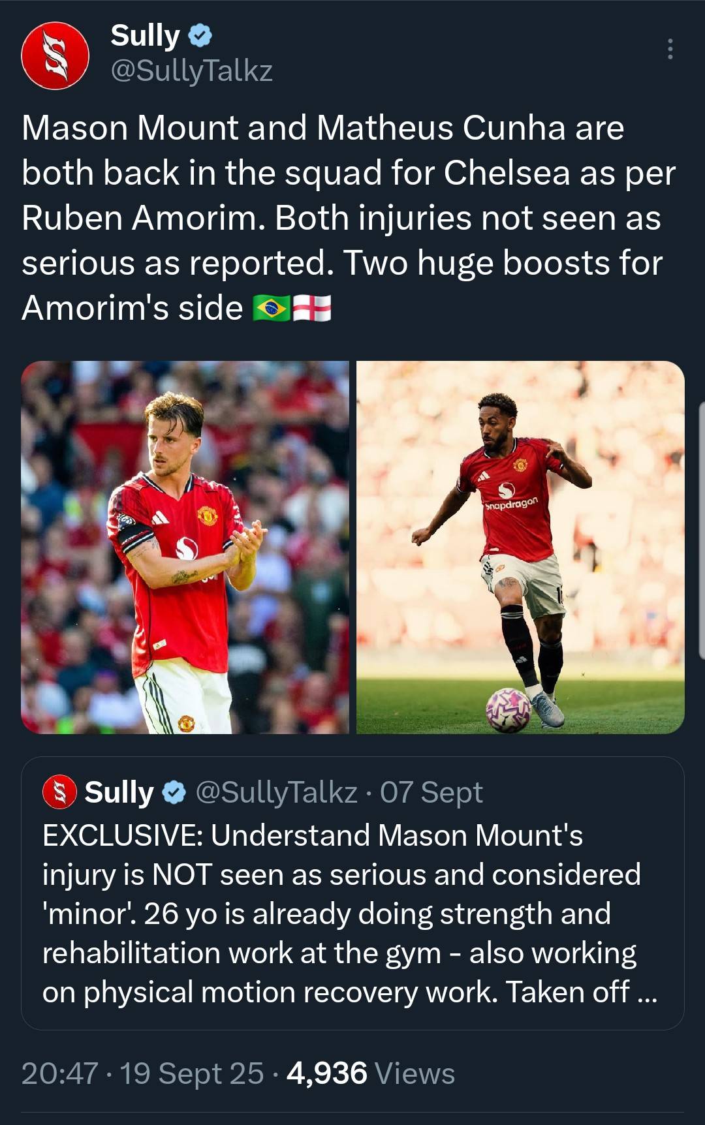Screen dimensions: 705x1125
Task: Click the England flag emoji
Action: point(313,308)
